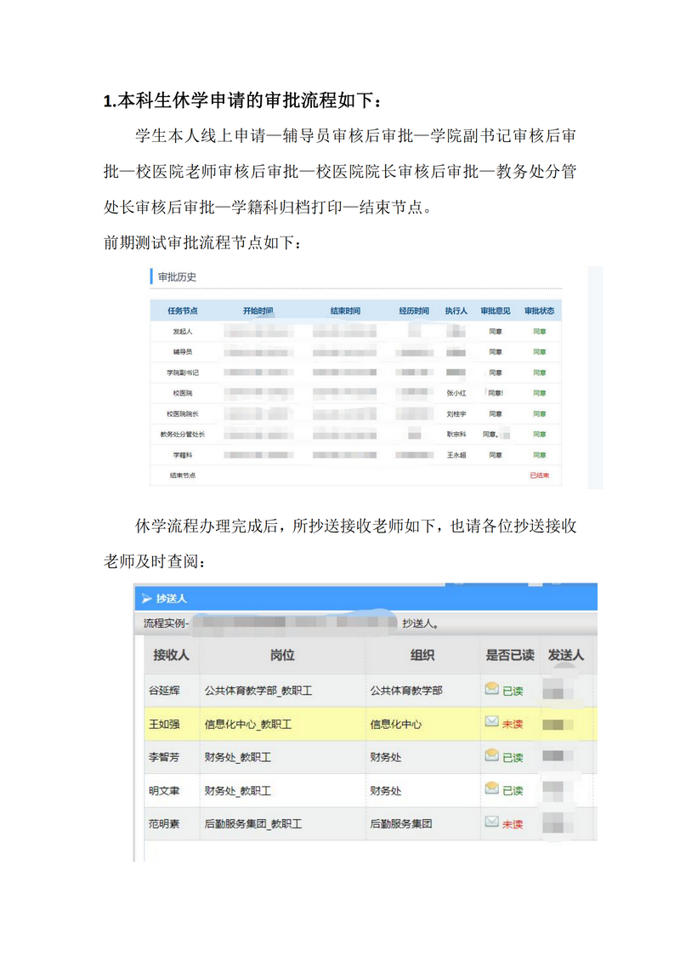Image resolution: width=680 pixels, height=962 pixels.
Task: Click the read envelope icon for 谷延辉
Action: (x=491, y=689)
